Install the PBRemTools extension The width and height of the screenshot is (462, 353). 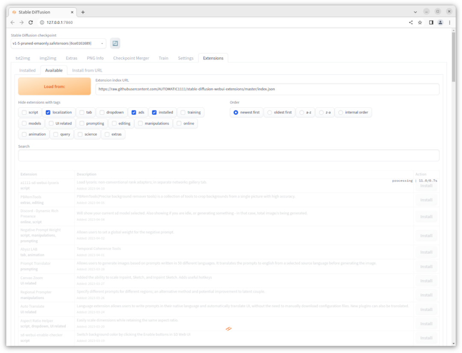[426, 200]
